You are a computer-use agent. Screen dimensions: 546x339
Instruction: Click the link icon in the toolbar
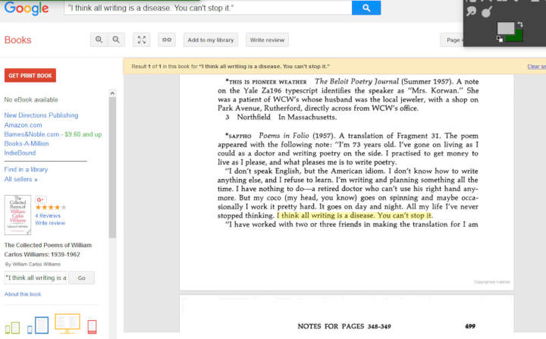167,39
